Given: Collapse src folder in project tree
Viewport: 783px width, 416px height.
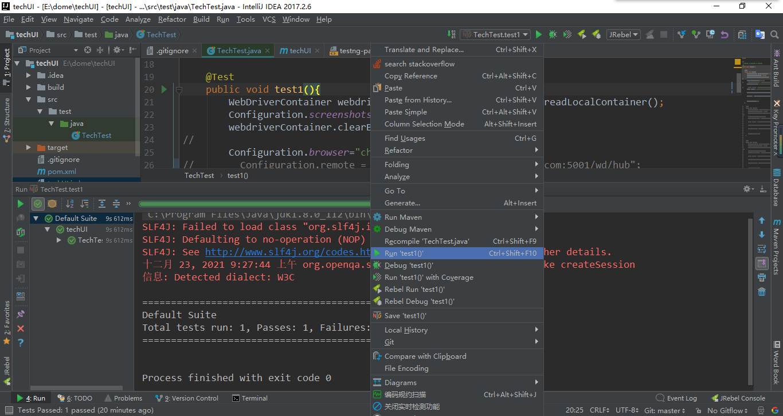Looking at the screenshot, I should [x=29, y=99].
